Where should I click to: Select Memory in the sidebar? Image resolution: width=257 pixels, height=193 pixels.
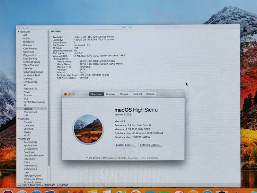(28, 78)
